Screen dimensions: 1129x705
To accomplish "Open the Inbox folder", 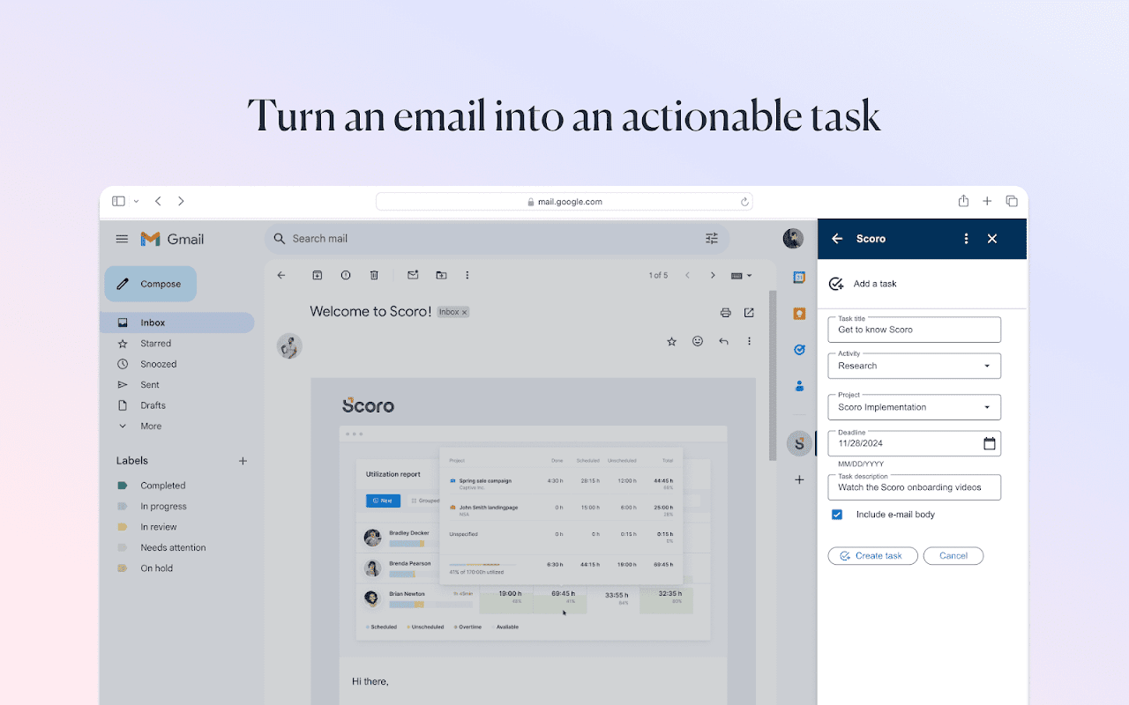I will 177,323.
